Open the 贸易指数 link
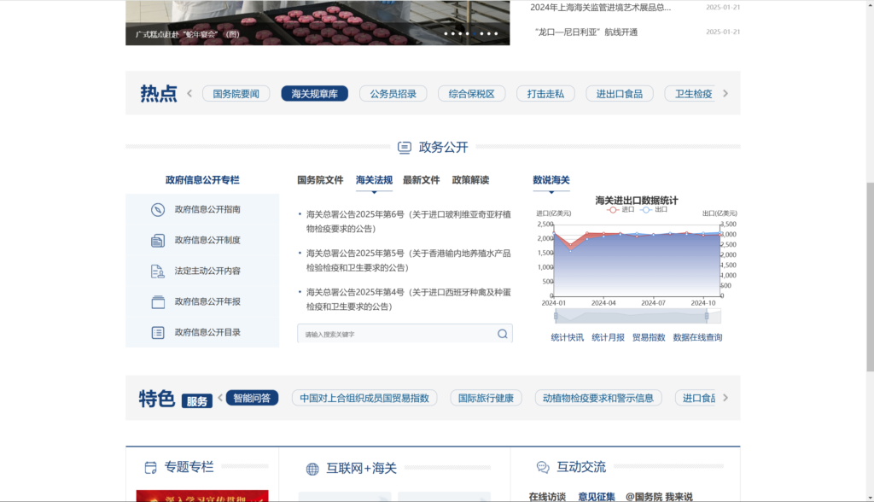Viewport: 874px width, 502px height. (x=649, y=337)
